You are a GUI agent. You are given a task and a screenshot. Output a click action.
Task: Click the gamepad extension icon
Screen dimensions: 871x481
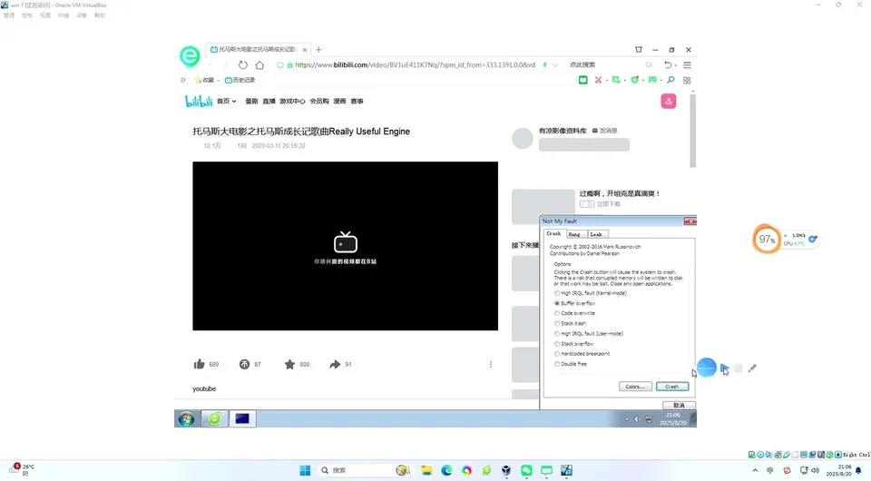click(x=652, y=80)
